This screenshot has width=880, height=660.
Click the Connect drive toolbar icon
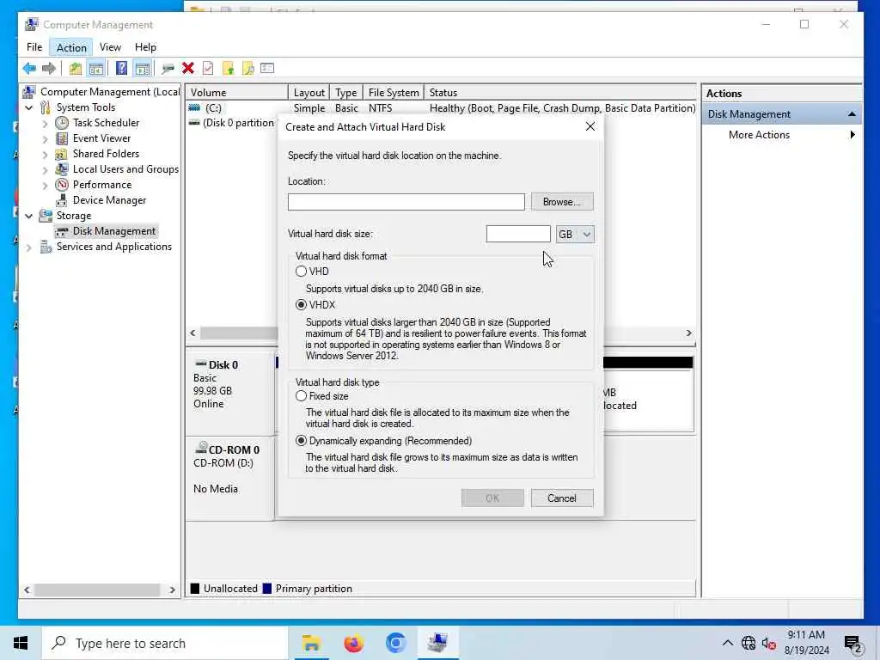tap(168, 69)
